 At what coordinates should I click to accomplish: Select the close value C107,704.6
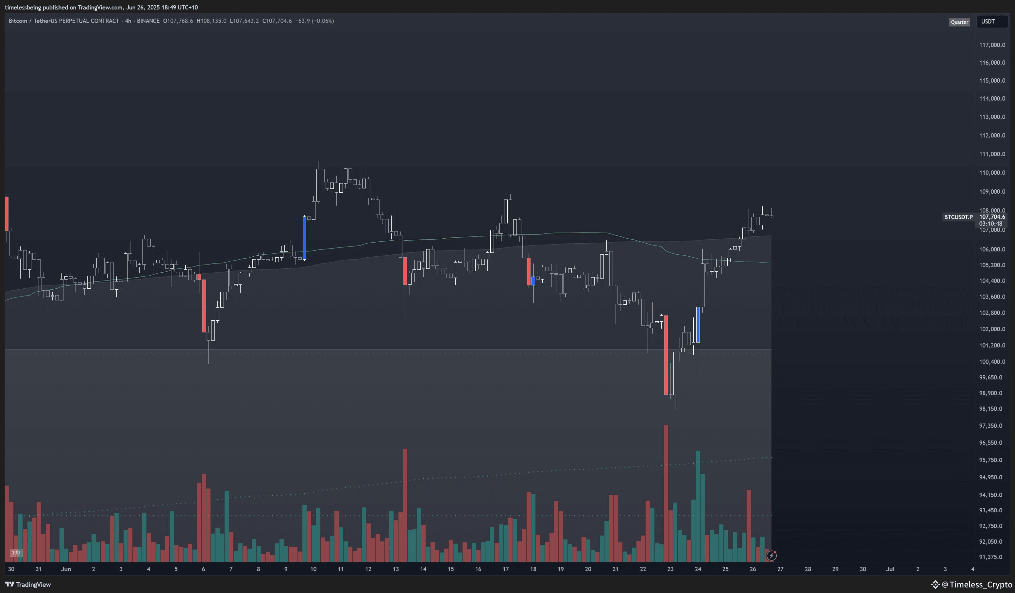[x=277, y=21]
